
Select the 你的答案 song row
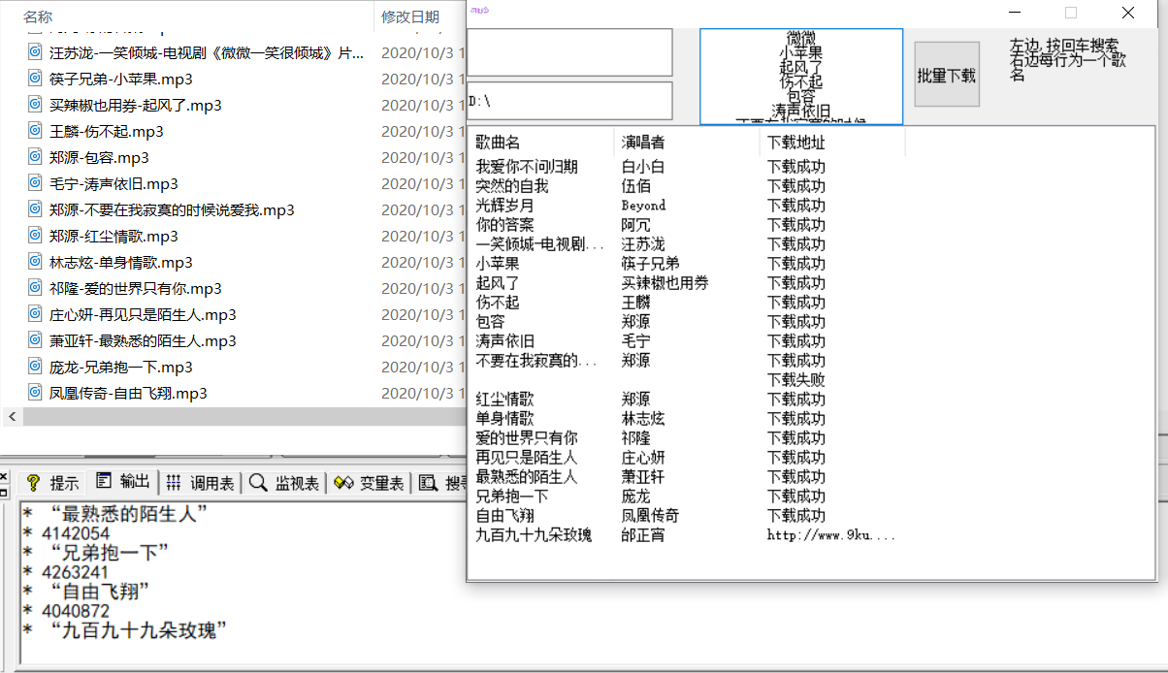pos(504,225)
